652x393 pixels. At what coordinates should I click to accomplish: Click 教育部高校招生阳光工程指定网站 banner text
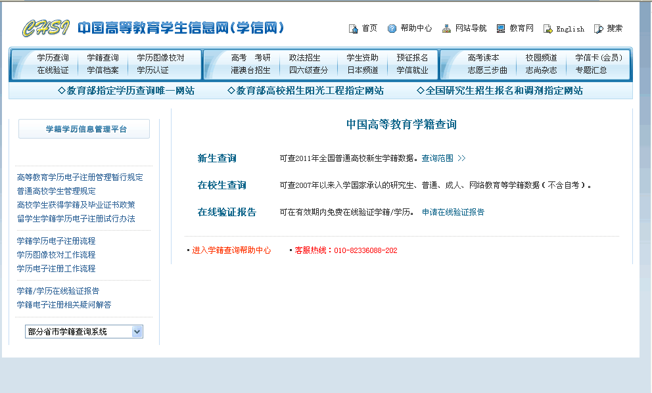coord(306,91)
